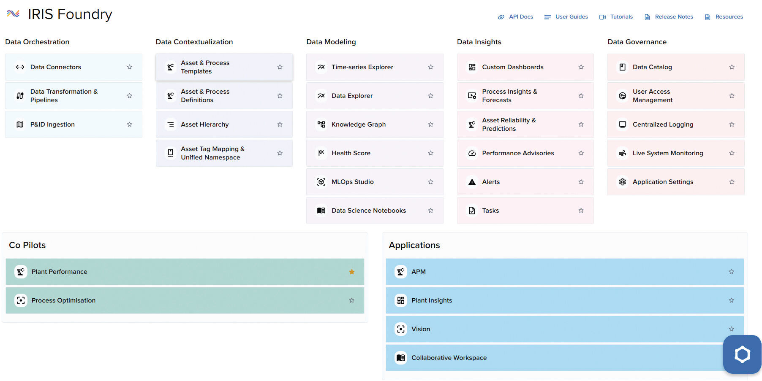The width and height of the screenshot is (762, 381).
Task: Favorite the Knowledge Graph tile
Action: click(x=430, y=124)
